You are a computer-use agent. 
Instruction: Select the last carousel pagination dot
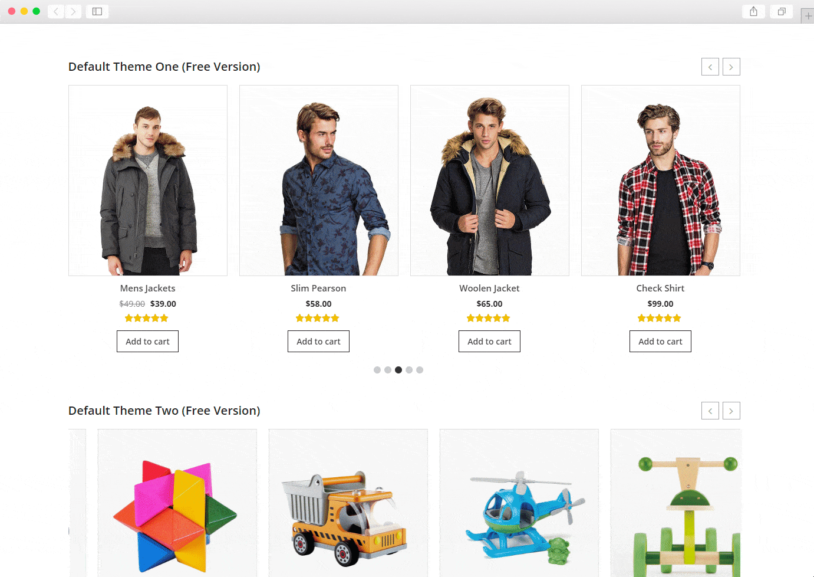(420, 370)
